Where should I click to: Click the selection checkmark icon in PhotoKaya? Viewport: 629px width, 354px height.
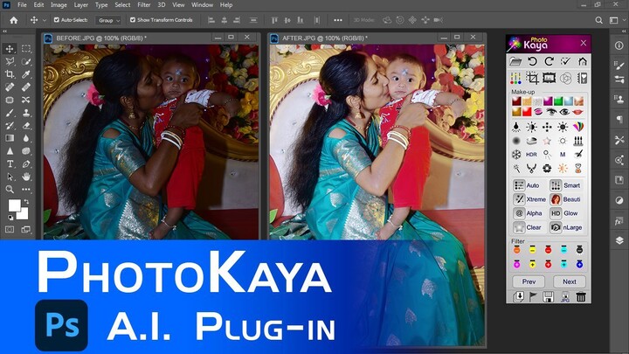coord(565,61)
